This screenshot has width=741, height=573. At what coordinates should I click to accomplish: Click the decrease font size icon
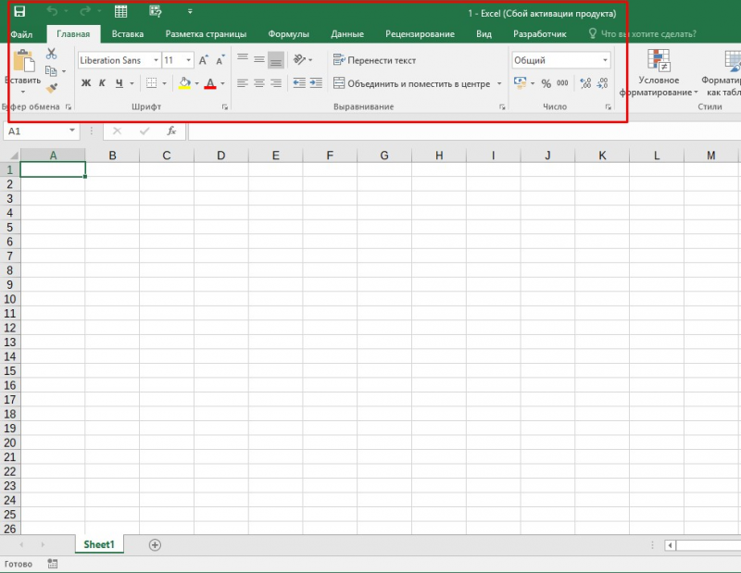click(x=220, y=60)
